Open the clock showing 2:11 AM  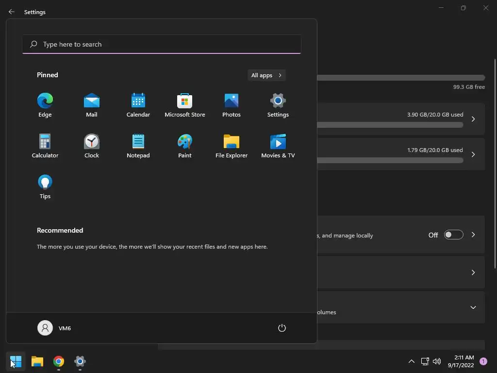click(x=461, y=361)
